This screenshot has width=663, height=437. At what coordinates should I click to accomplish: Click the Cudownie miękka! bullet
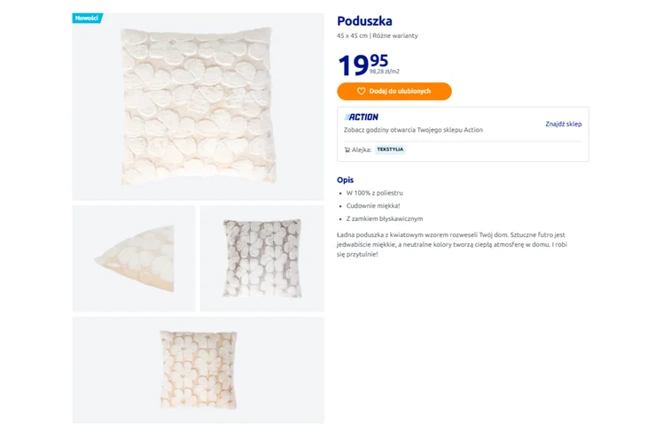[x=372, y=205]
